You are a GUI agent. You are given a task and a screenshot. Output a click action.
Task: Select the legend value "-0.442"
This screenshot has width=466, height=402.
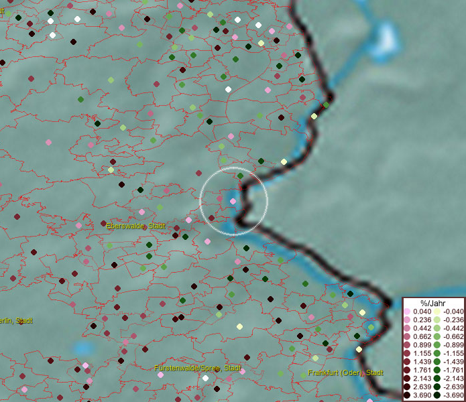(x=453, y=328)
